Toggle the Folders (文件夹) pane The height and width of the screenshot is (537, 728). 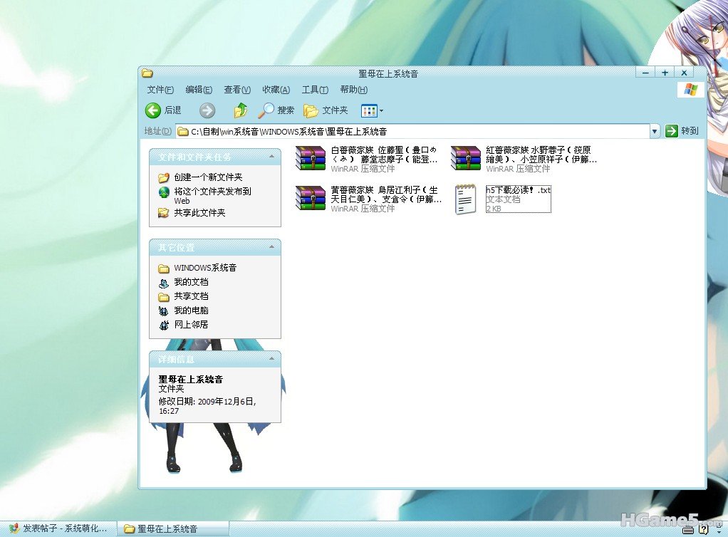(x=326, y=110)
